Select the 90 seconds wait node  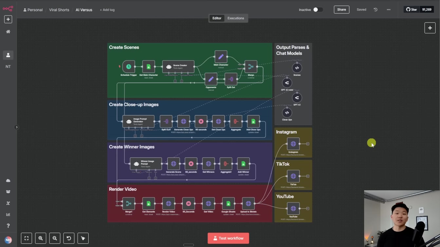[201, 122]
